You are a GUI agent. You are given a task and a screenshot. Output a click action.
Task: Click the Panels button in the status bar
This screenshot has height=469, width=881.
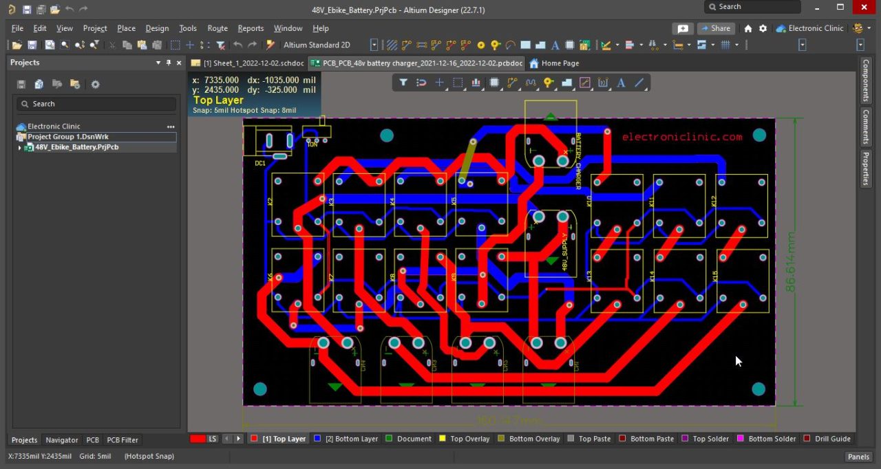click(858, 457)
